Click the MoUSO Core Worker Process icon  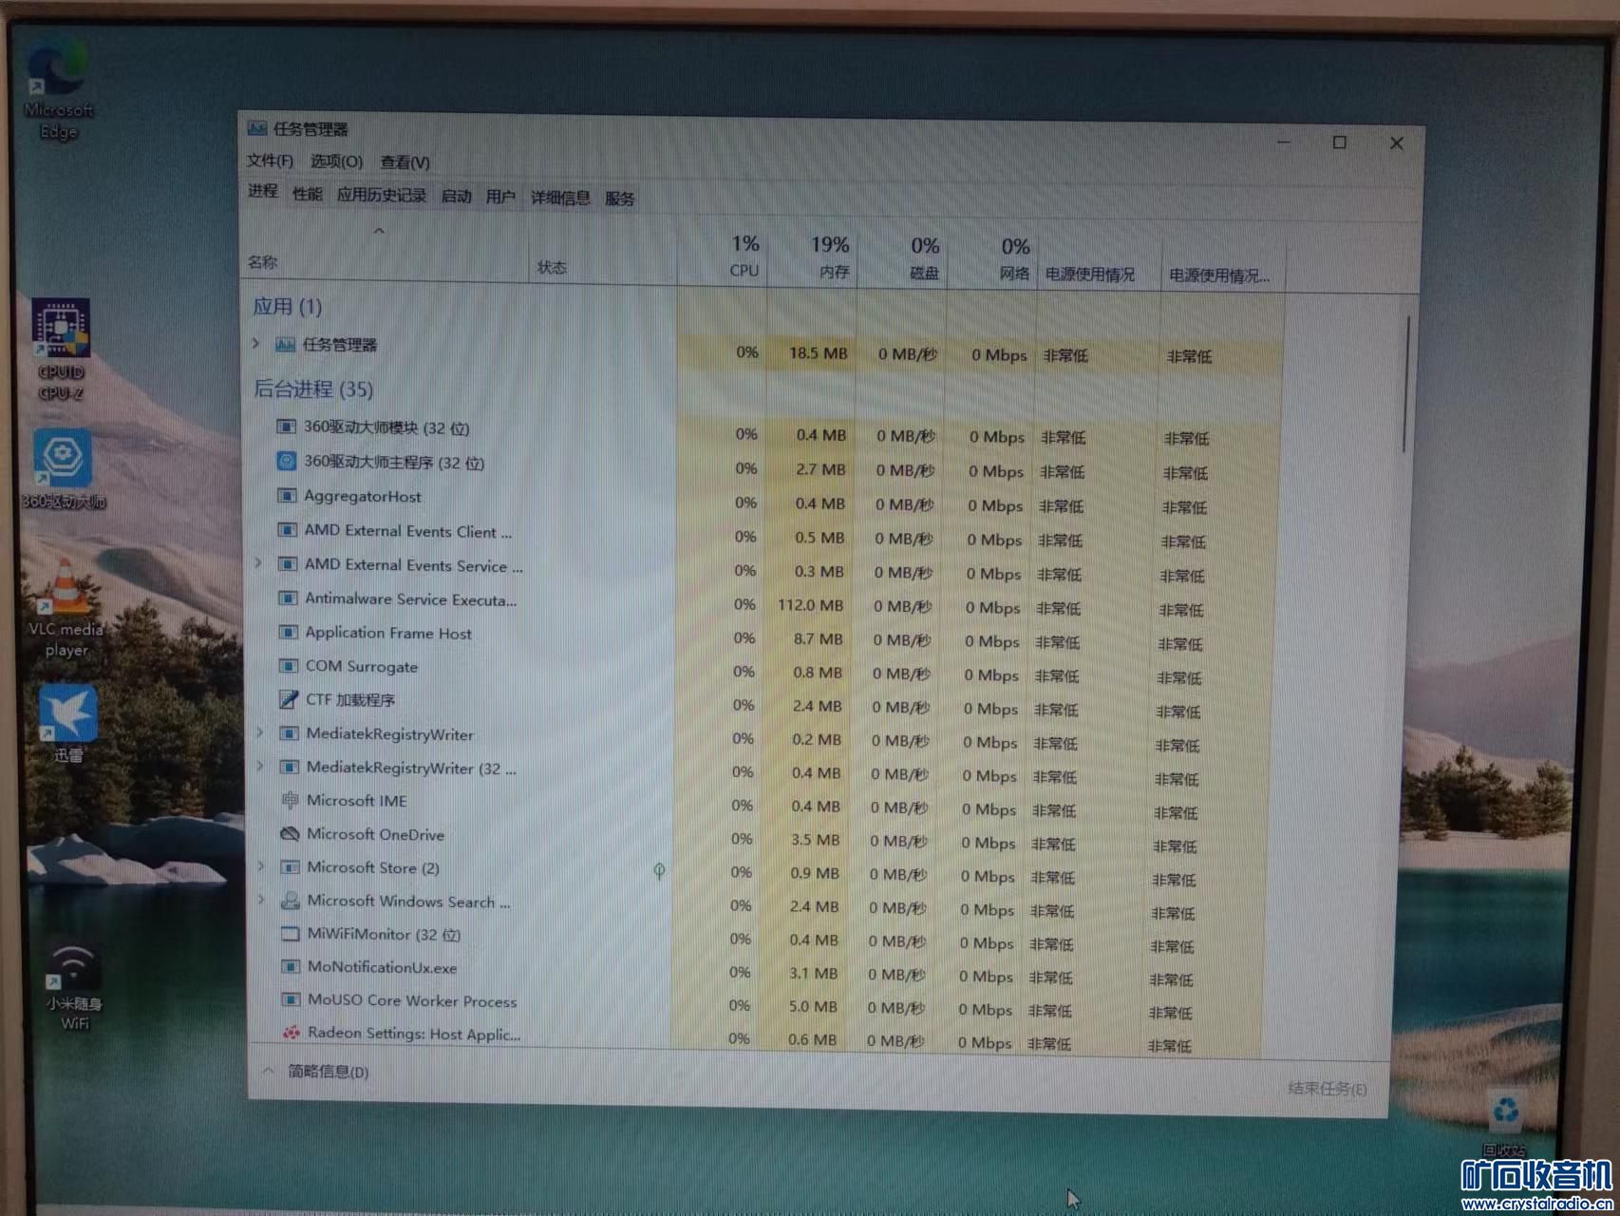[291, 1000]
